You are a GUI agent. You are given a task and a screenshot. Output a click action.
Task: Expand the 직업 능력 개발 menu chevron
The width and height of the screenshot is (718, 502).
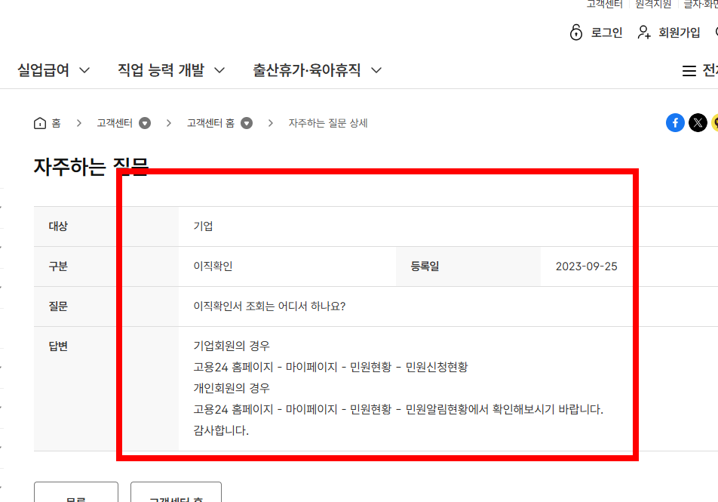219,69
